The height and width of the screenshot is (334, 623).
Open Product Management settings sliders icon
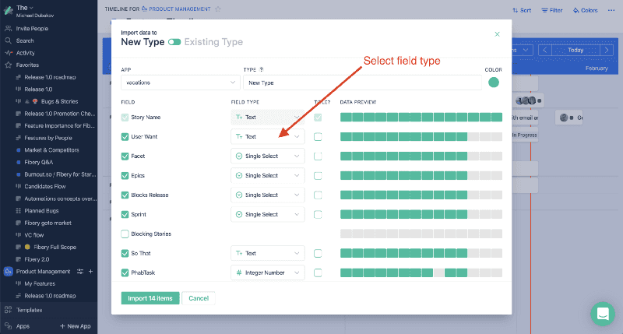click(x=80, y=272)
